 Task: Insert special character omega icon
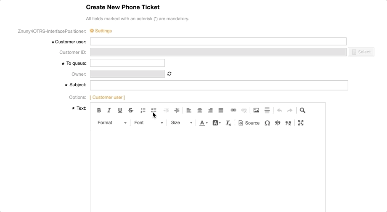267,123
